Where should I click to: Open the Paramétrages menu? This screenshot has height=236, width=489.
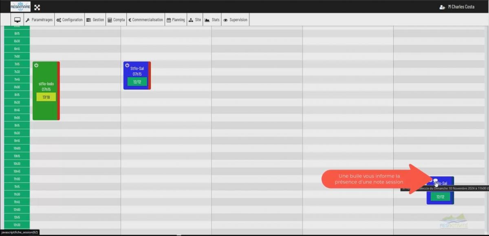point(39,20)
